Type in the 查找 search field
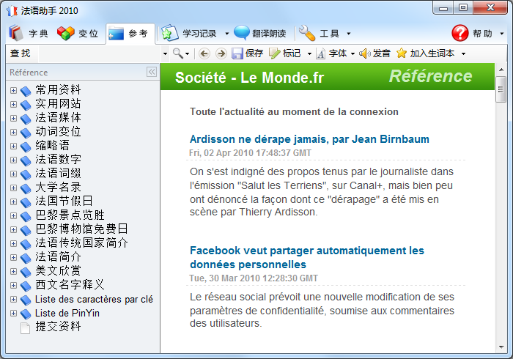The height and width of the screenshot is (359, 513). coord(95,53)
